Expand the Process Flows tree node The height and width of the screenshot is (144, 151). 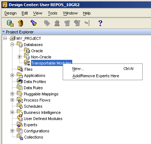click(x=12, y=100)
